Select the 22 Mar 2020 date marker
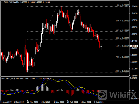The height and width of the screenshot is (104, 139). pyautogui.click(x=33, y=102)
